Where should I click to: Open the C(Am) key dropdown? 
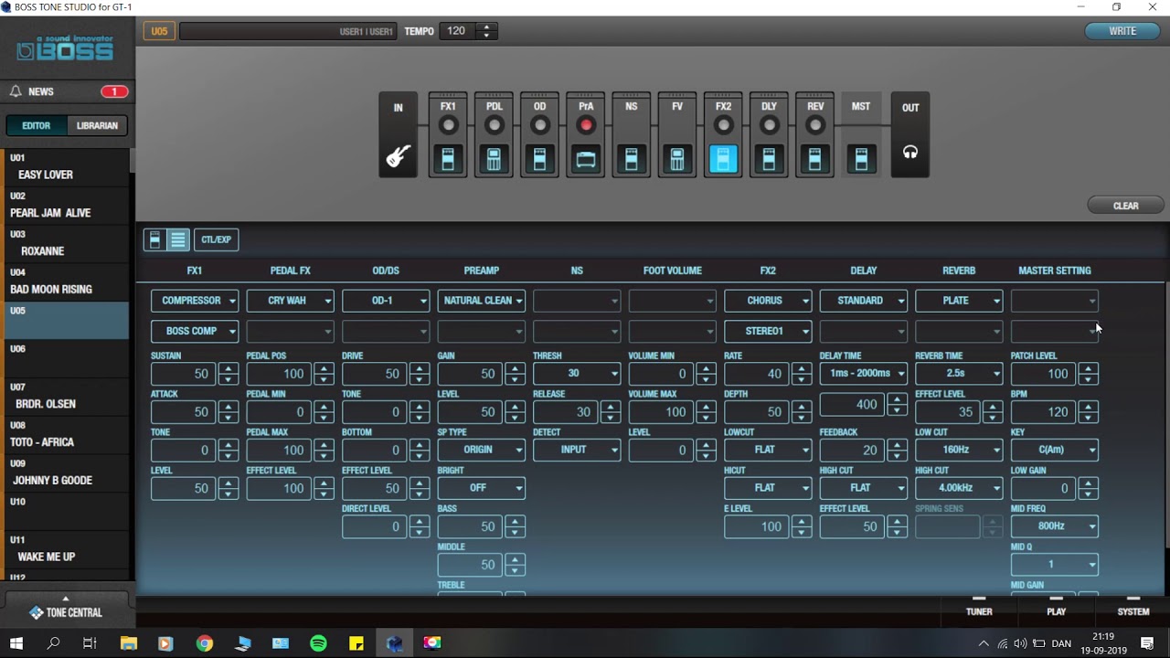1054,450
